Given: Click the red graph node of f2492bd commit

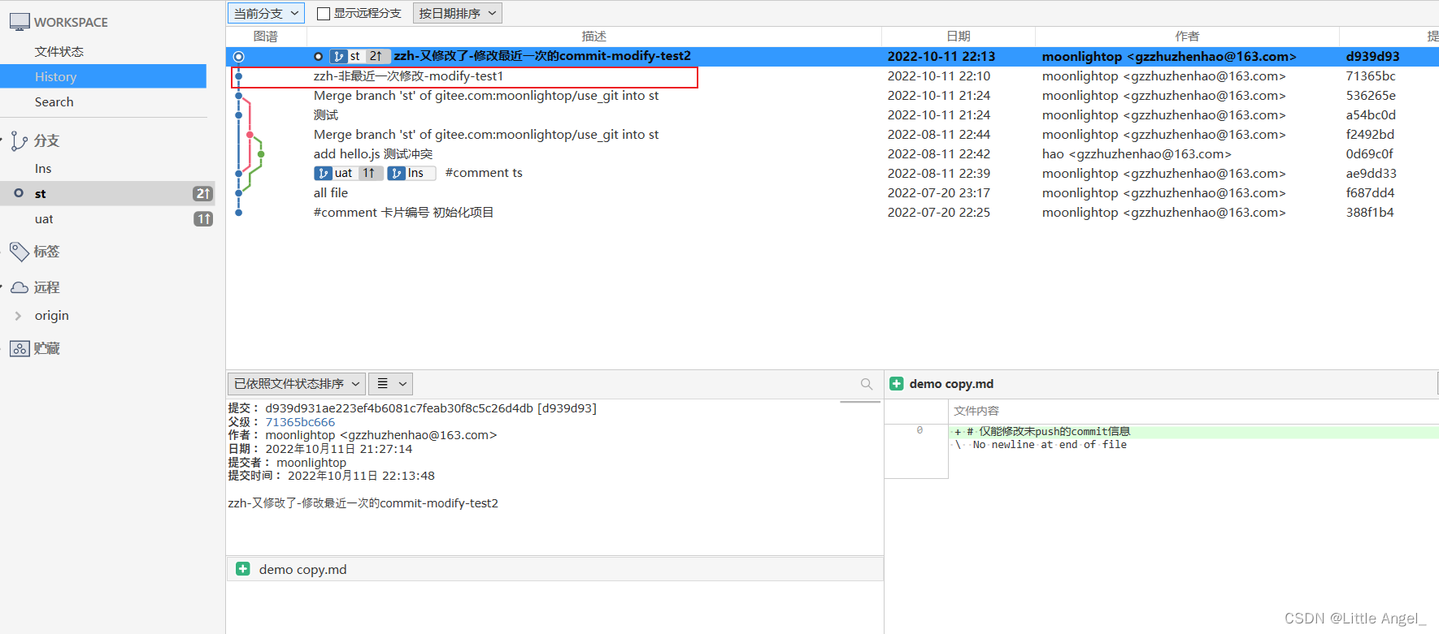Looking at the screenshot, I should tap(250, 134).
